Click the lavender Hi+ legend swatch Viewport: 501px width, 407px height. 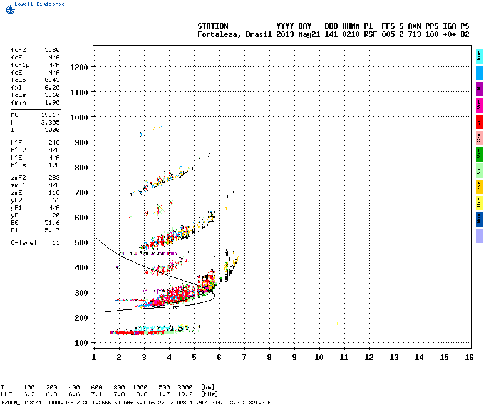(479, 236)
